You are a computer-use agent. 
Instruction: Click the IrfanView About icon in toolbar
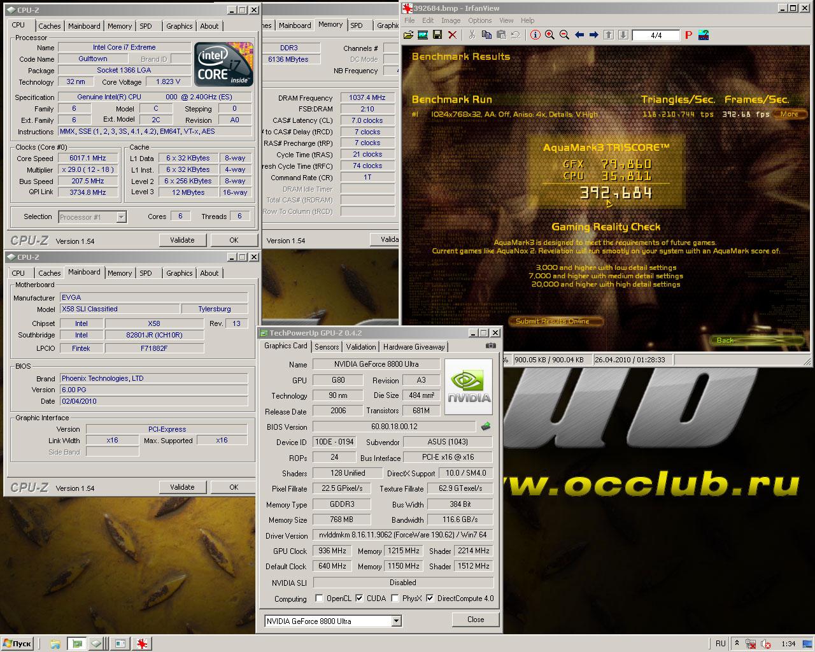pos(704,35)
